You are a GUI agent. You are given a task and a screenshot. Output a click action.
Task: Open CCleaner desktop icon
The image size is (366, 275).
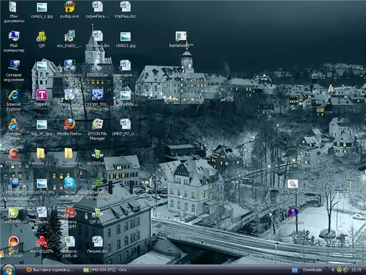(x=13, y=154)
